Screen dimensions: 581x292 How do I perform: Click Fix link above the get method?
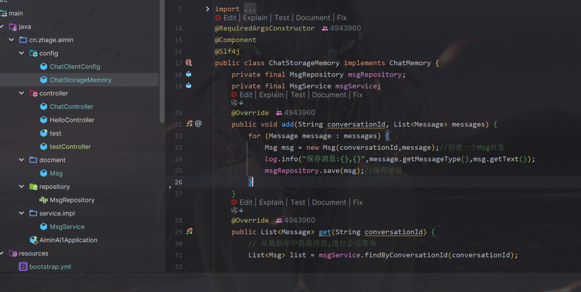(357, 202)
